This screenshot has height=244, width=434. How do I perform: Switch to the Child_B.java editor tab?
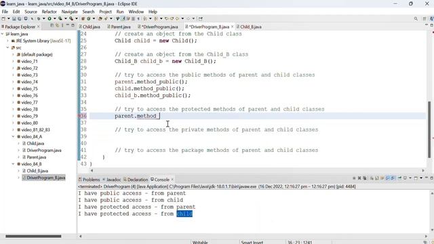click(x=249, y=27)
